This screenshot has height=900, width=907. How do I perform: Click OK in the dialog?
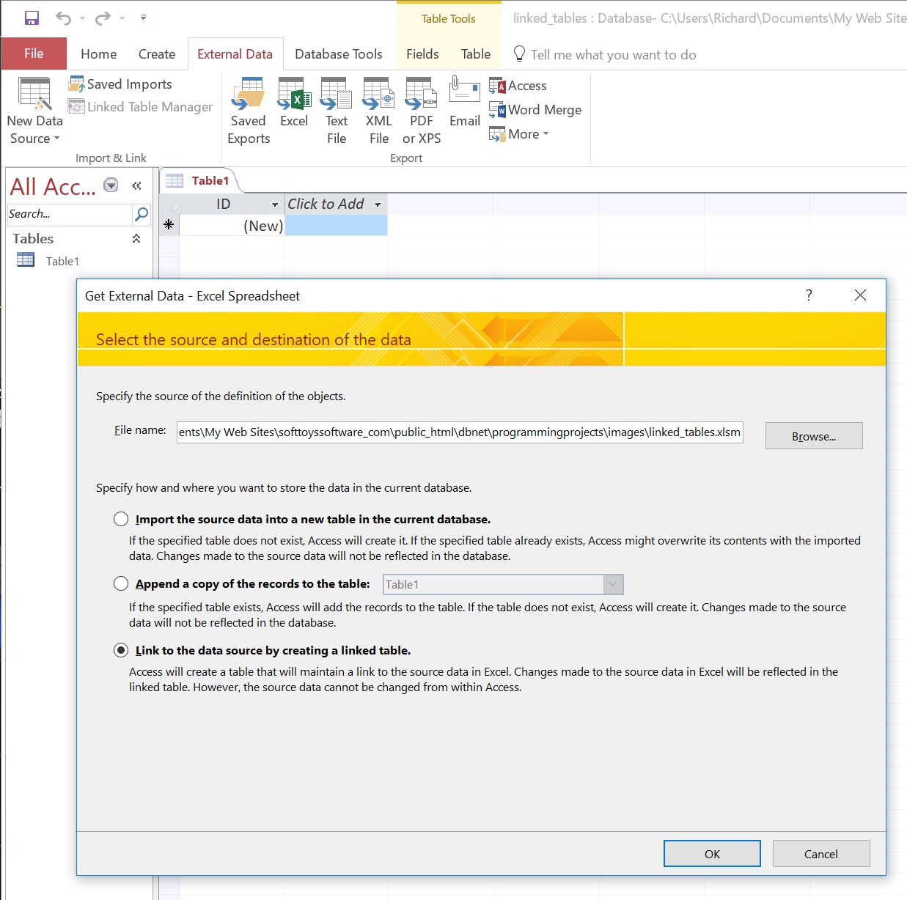coord(712,854)
